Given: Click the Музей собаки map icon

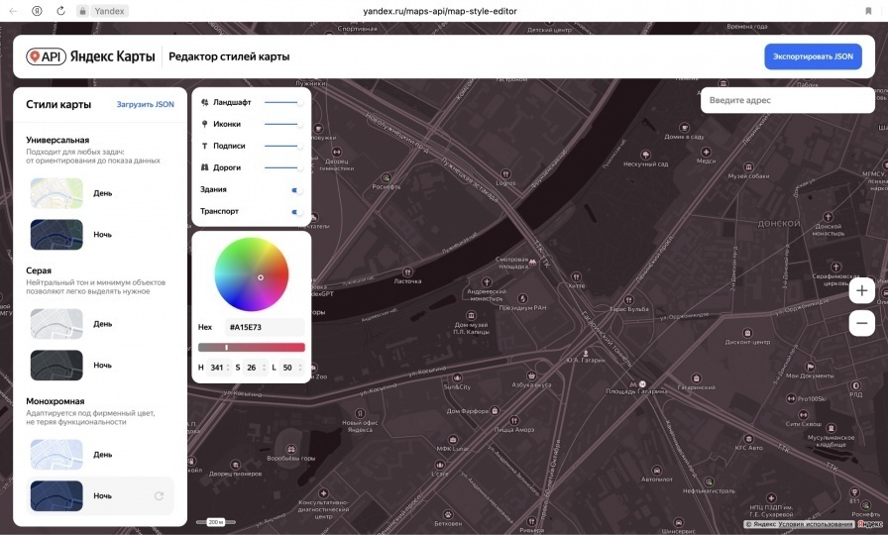Looking at the screenshot, I should pyautogui.click(x=748, y=167).
